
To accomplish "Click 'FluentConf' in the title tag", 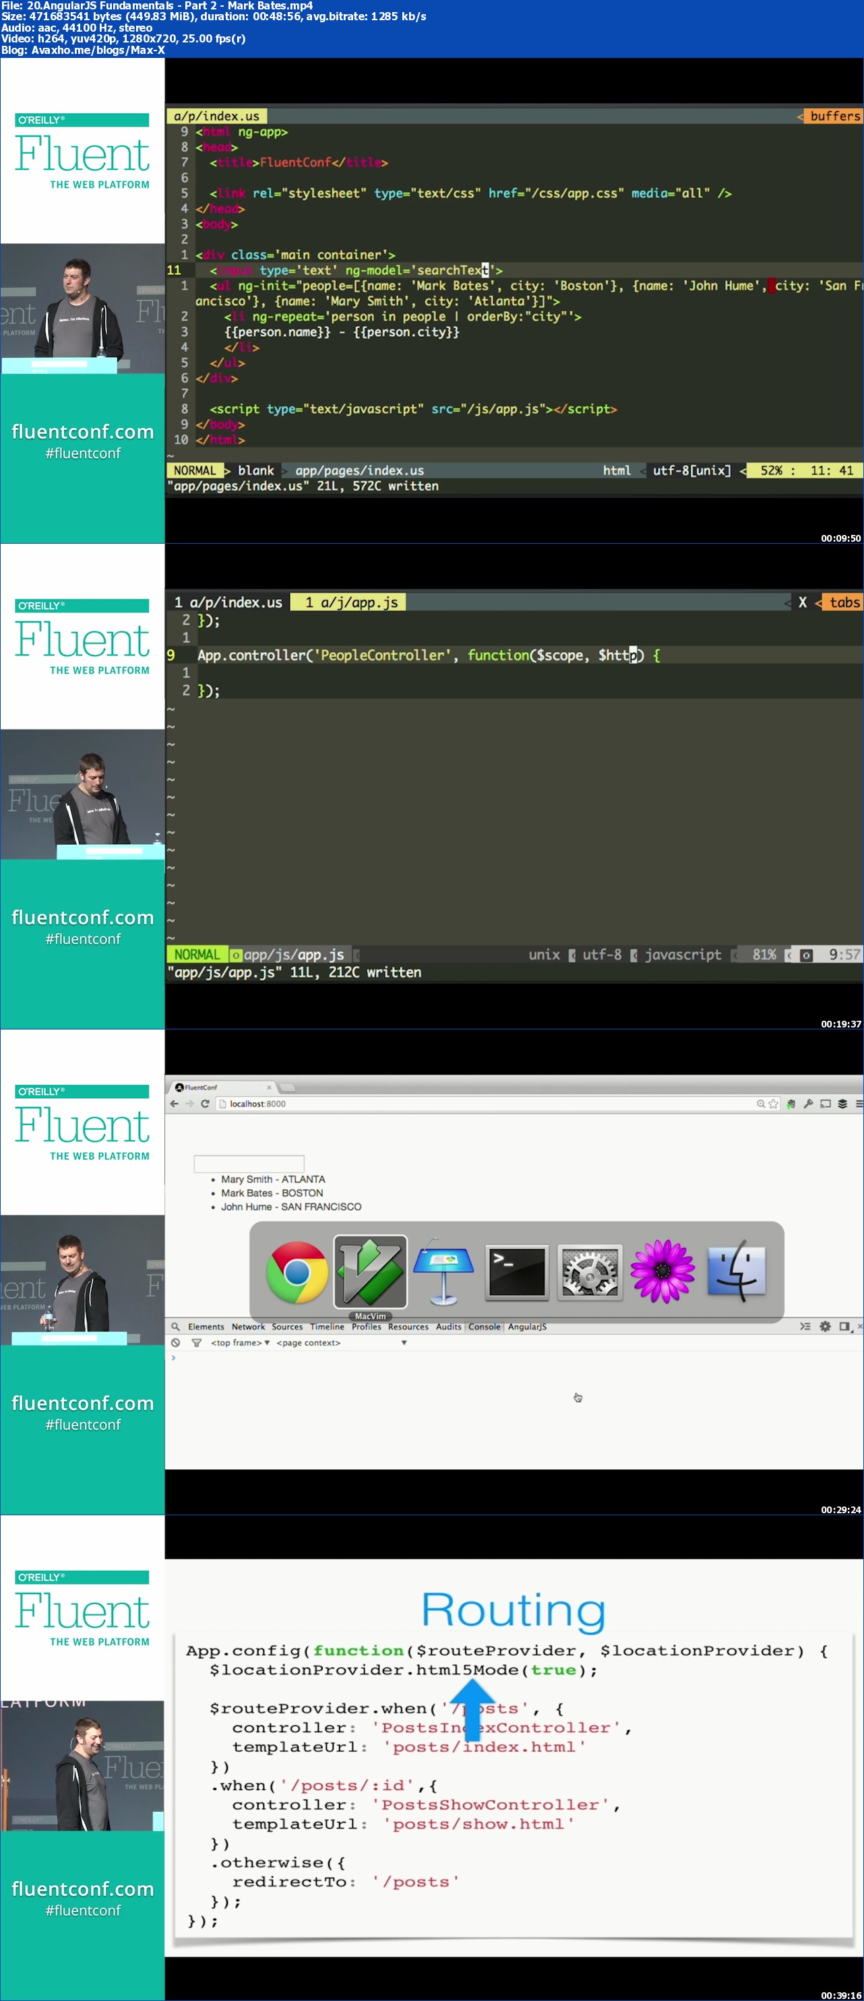I will pos(295,162).
